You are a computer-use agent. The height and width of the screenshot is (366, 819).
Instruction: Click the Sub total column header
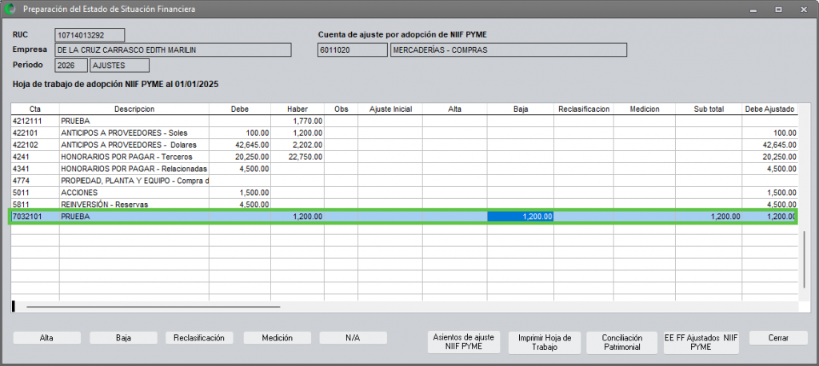click(709, 109)
